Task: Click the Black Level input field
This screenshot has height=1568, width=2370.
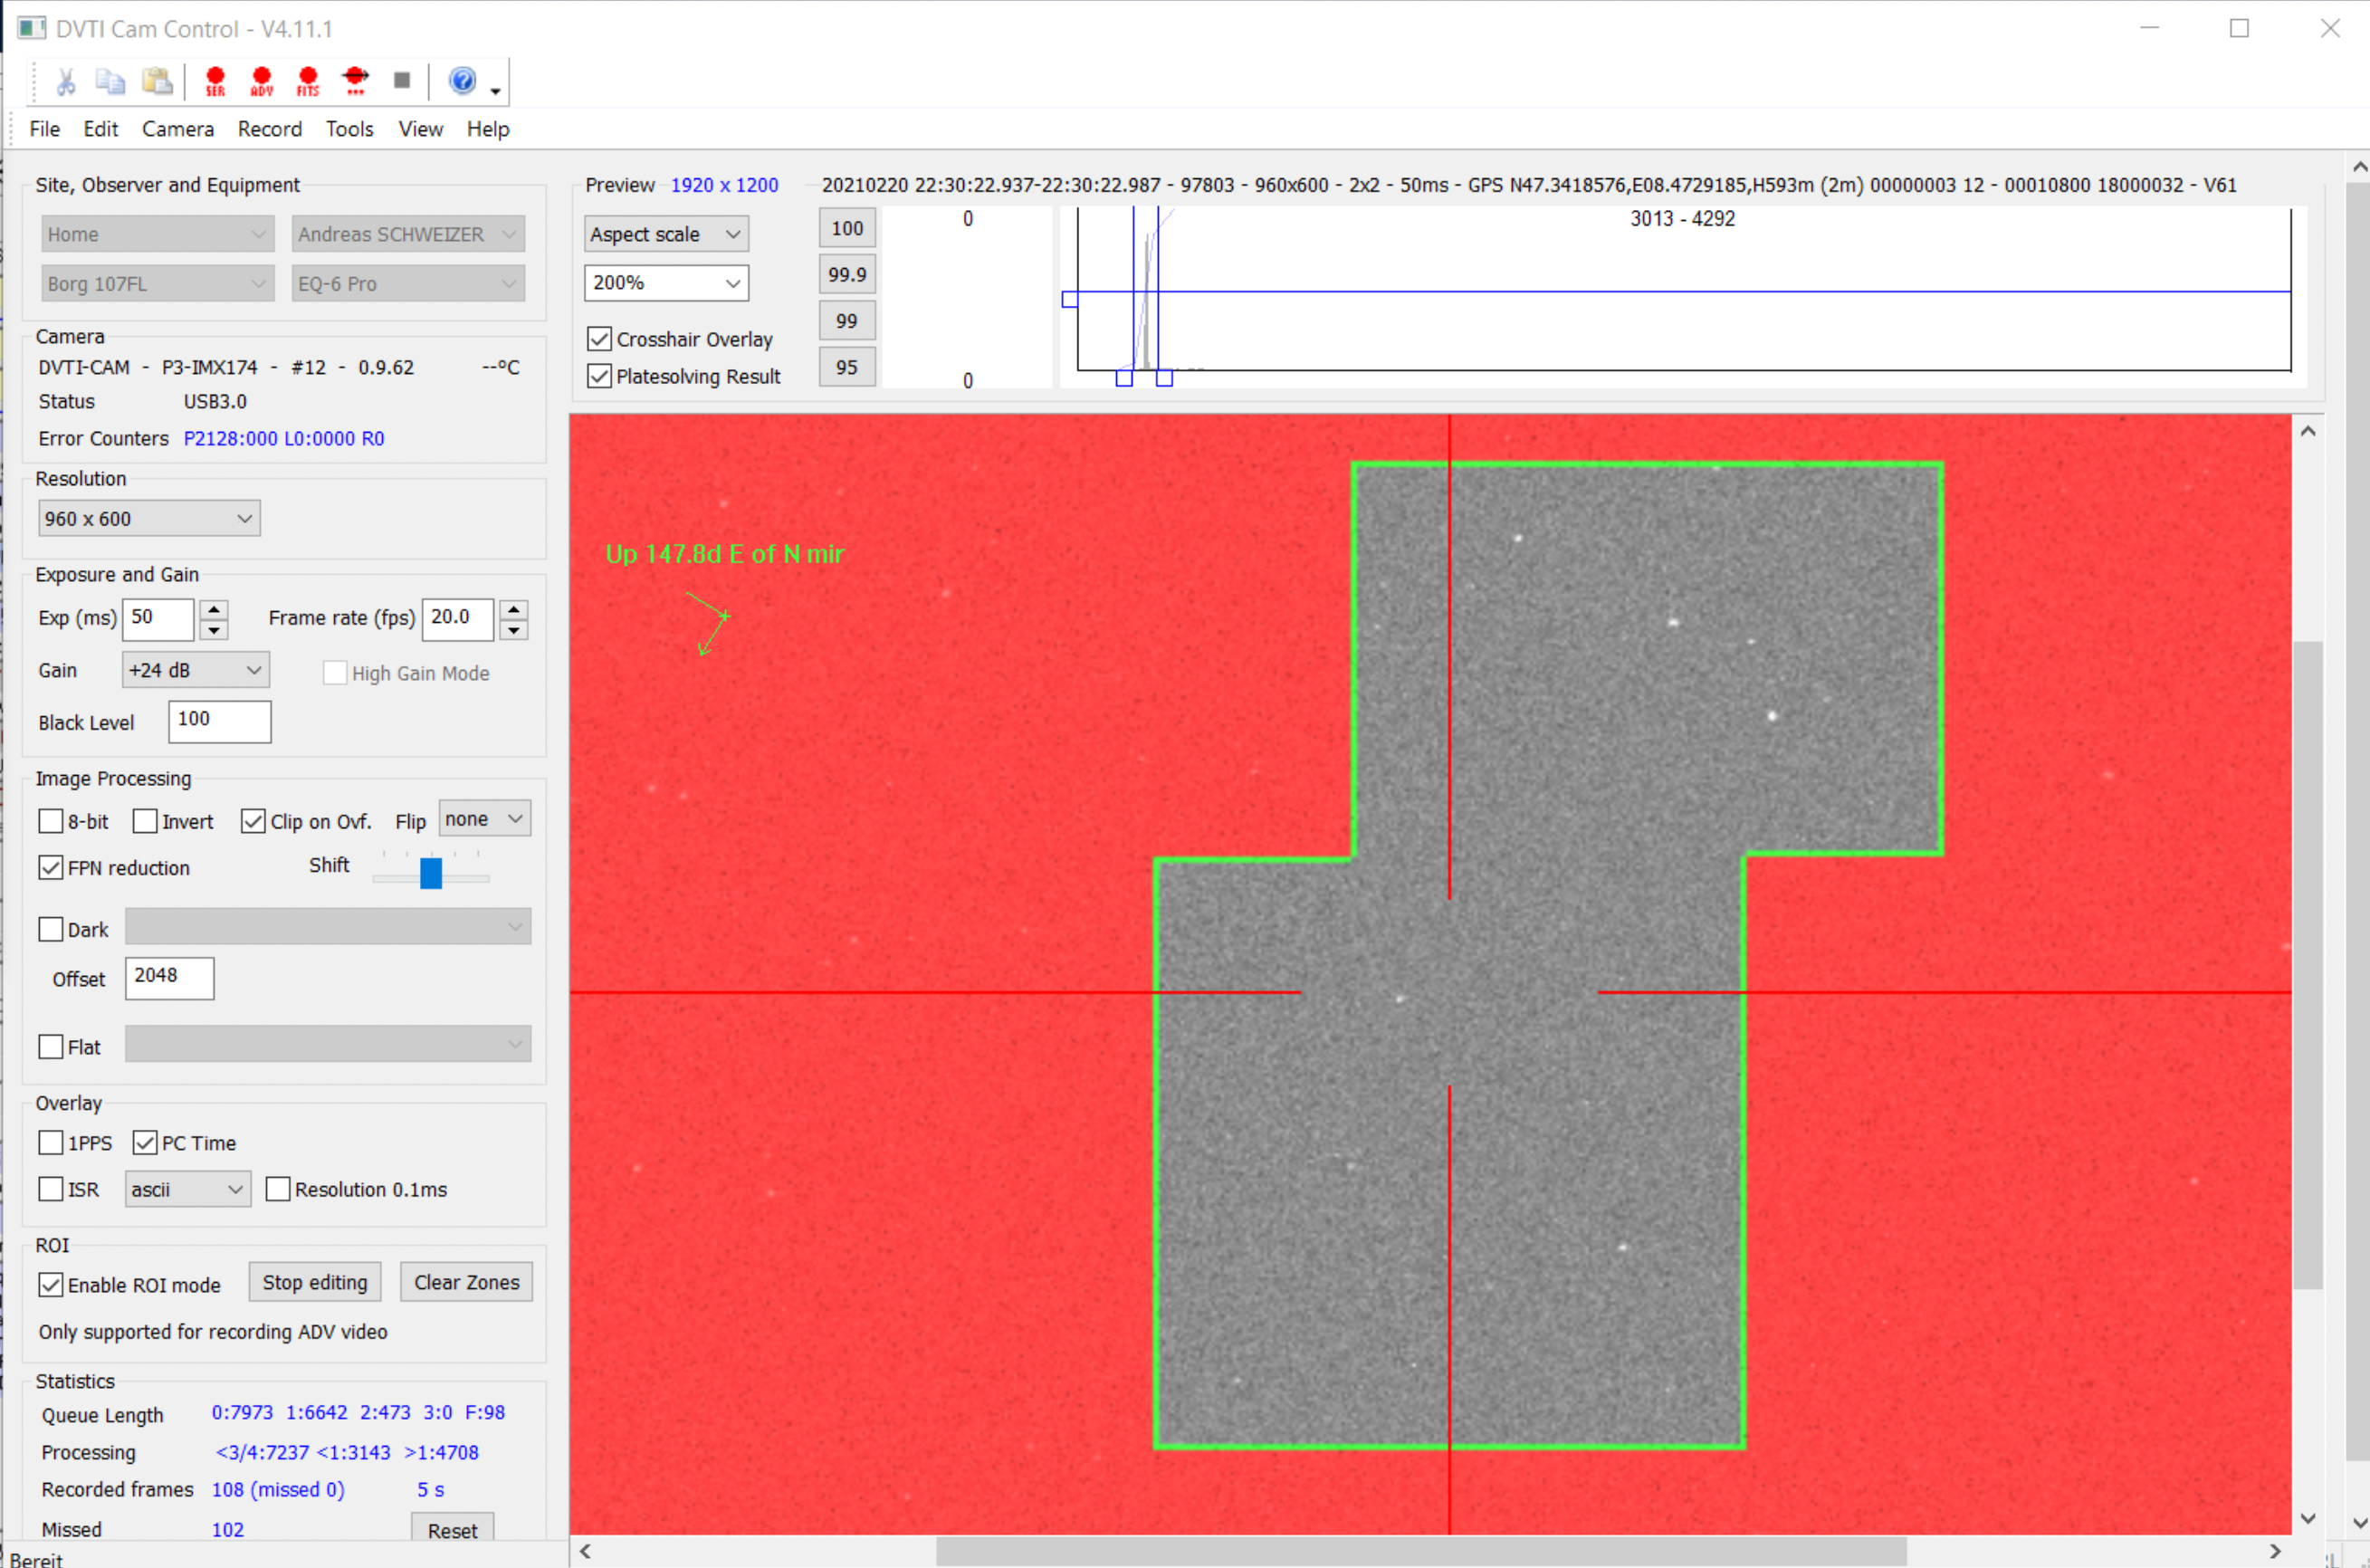Action: coord(220,721)
